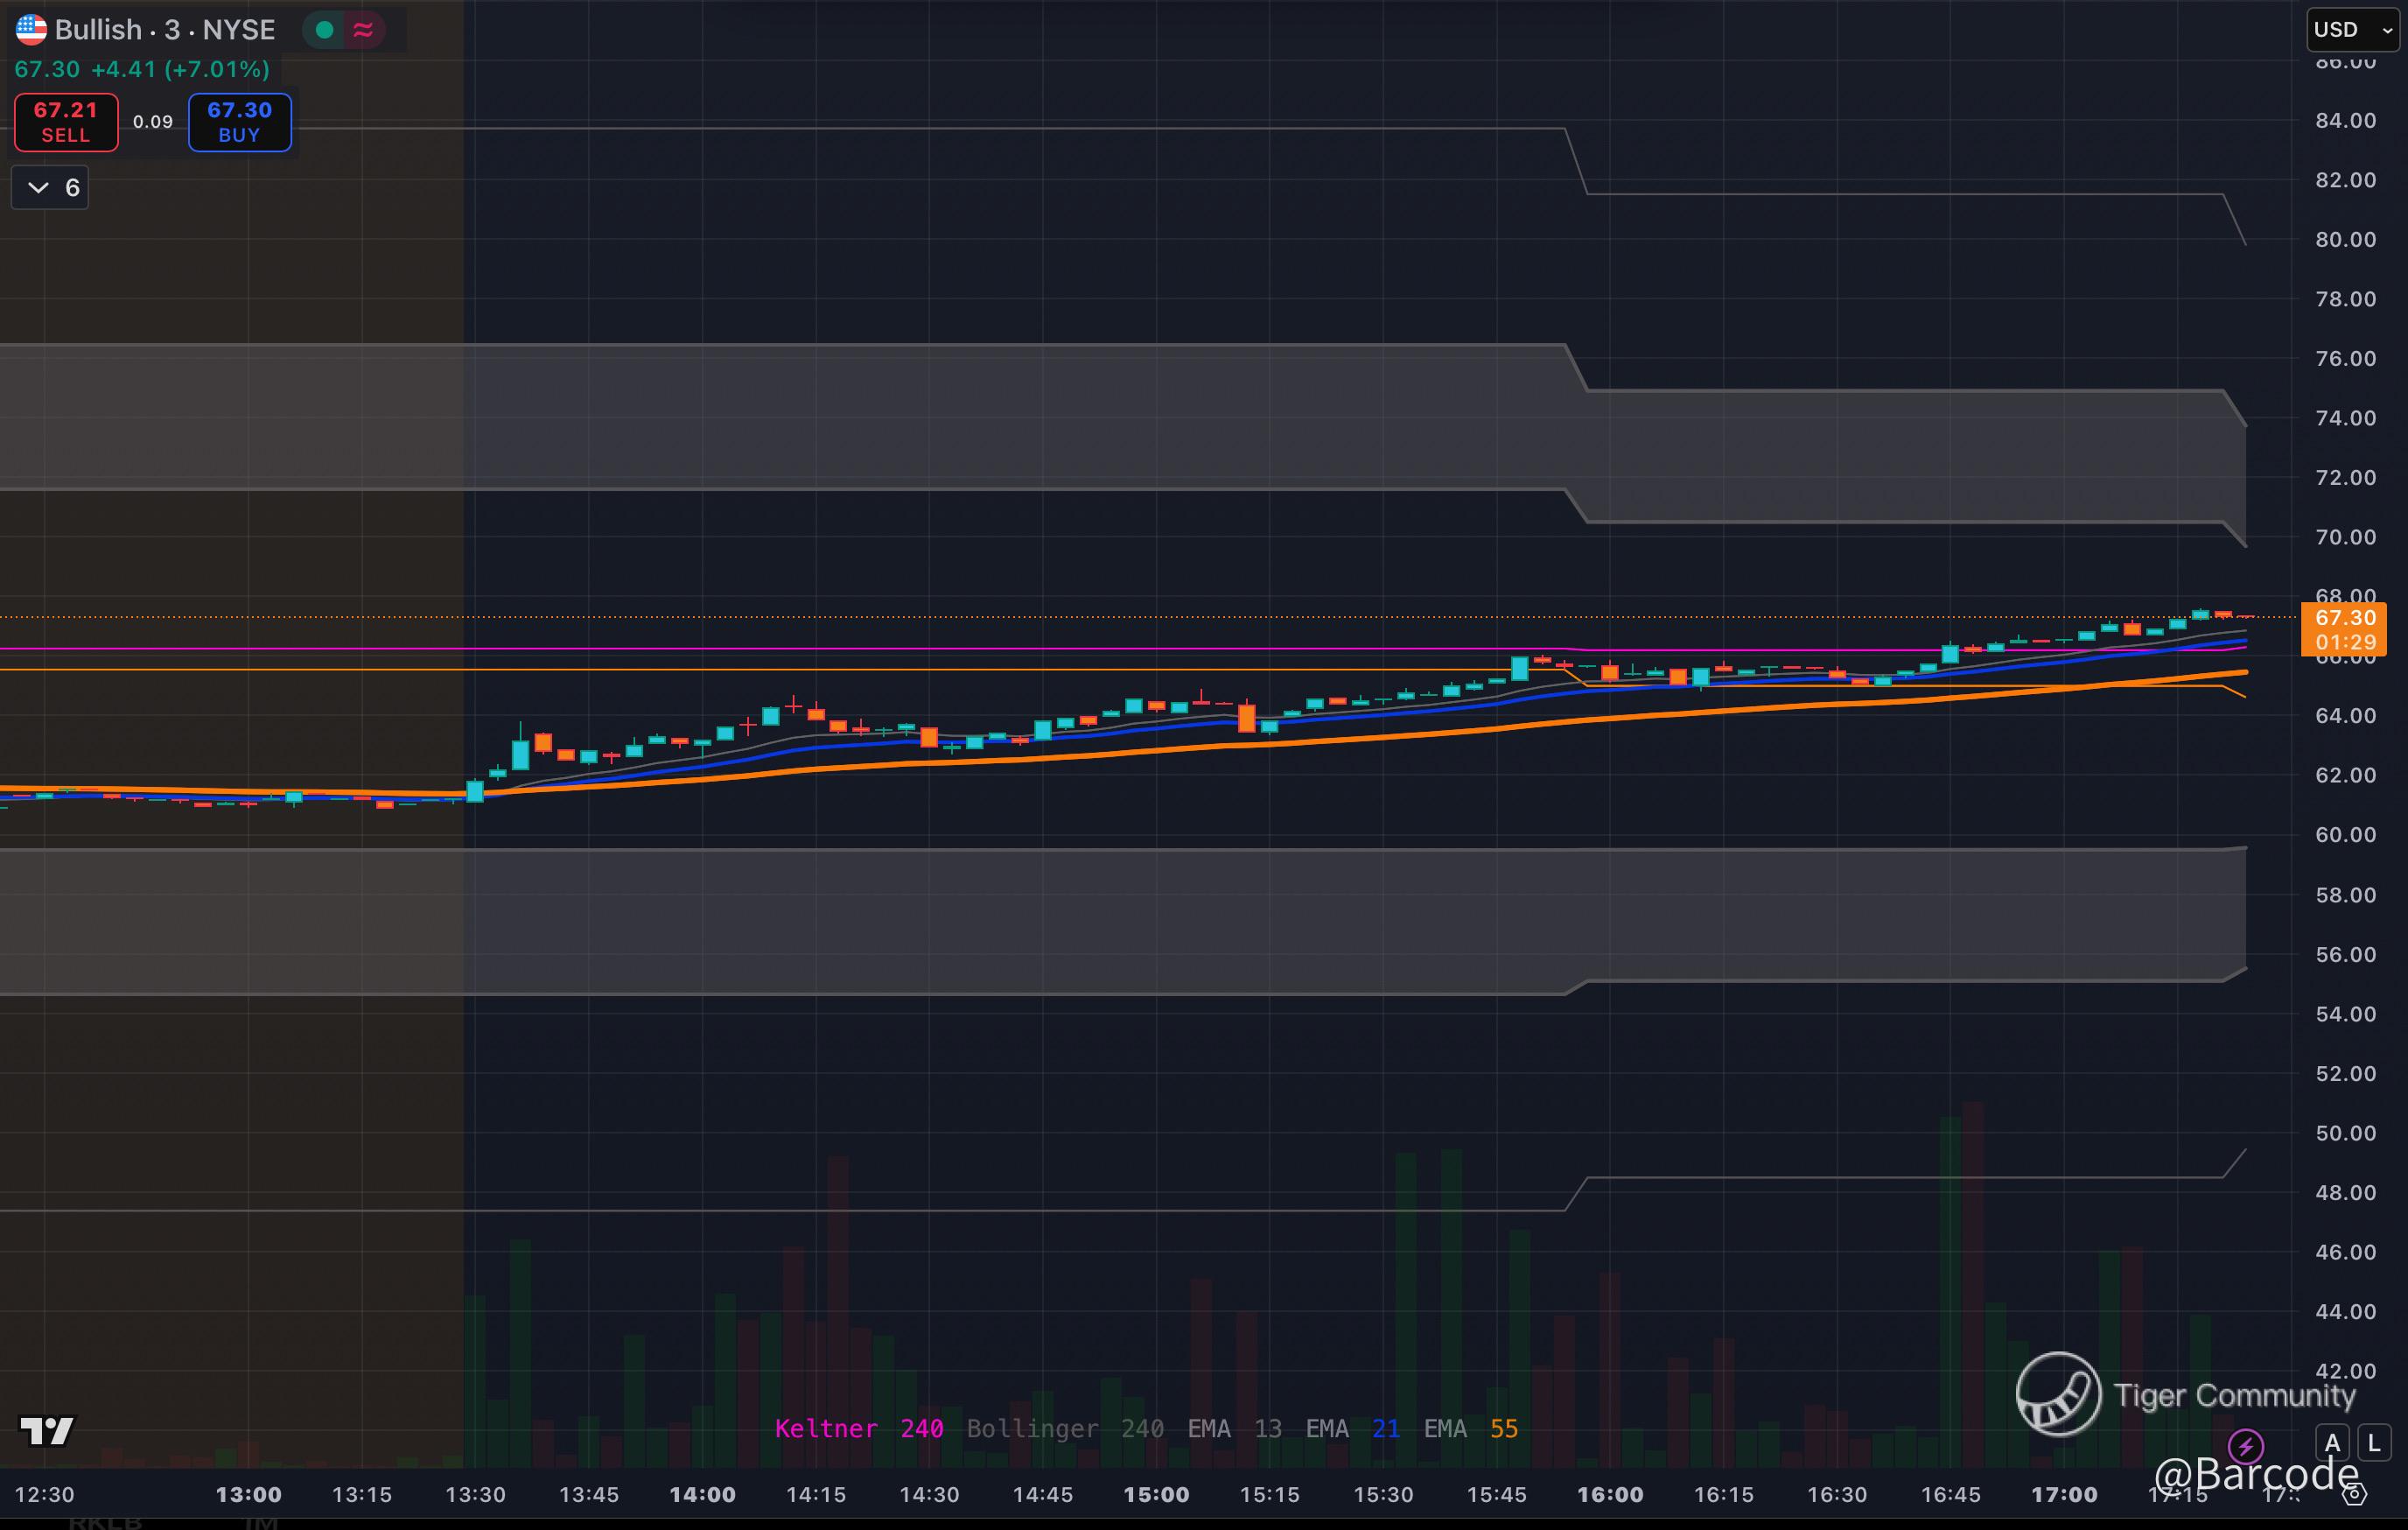Open chart settings hexagon gear icon

2354,1494
